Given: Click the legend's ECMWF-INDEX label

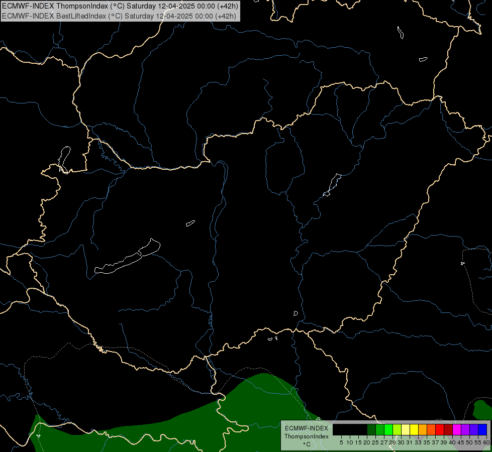Looking at the screenshot, I should point(306,428).
